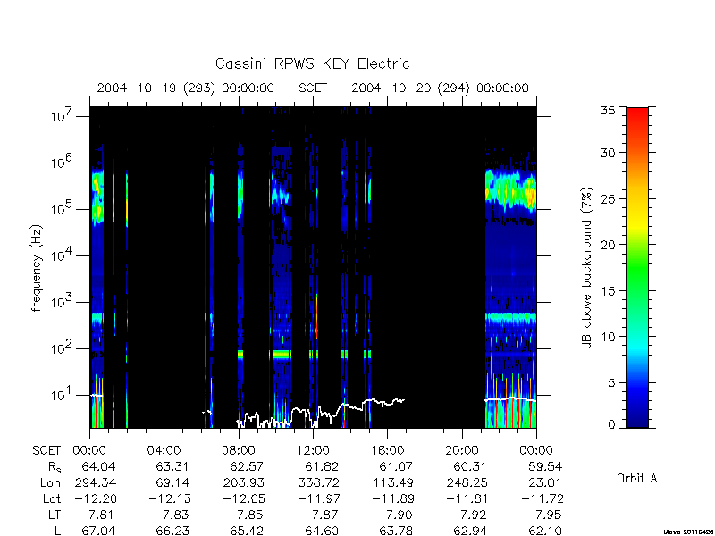Click the LT value '7.90'
This screenshot has height=536, width=715.
point(399,515)
